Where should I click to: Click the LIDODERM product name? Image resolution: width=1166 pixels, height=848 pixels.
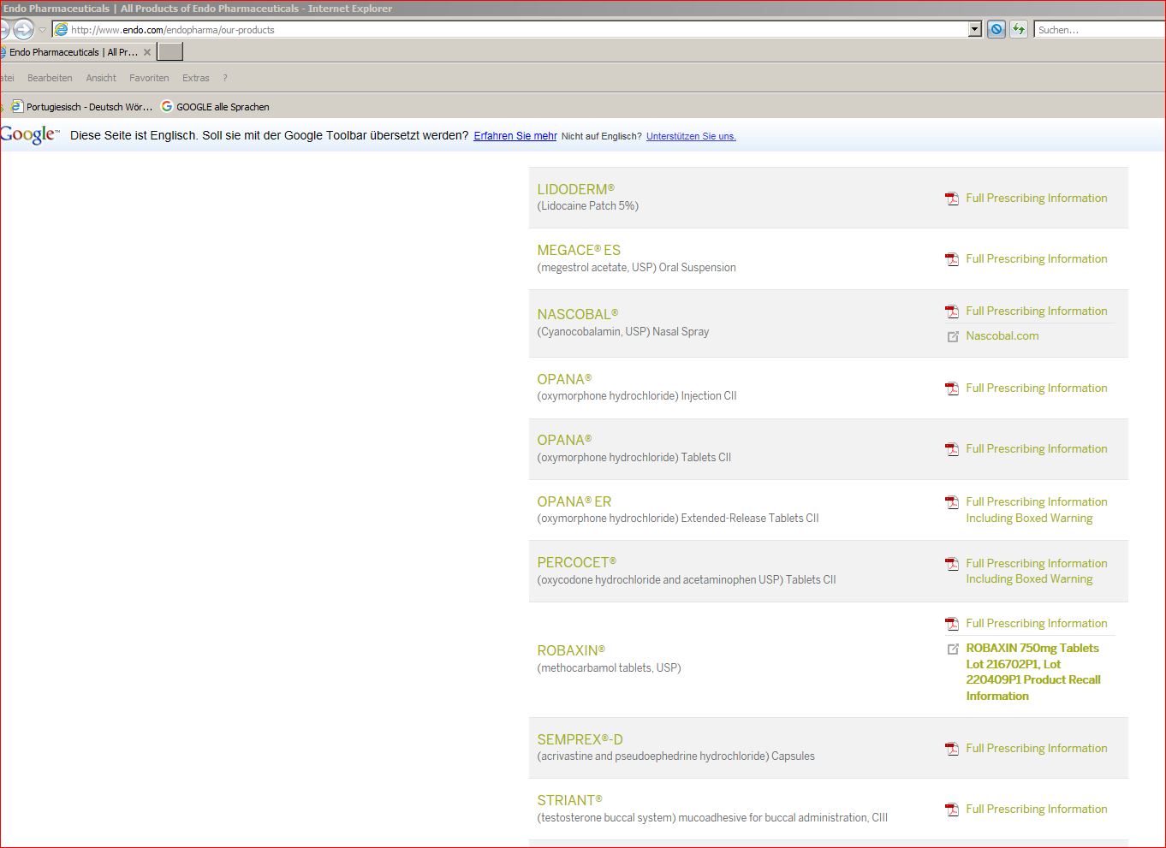[575, 189]
